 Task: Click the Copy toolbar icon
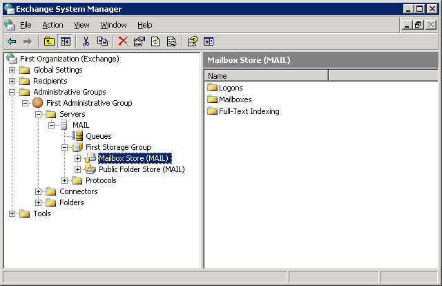[x=102, y=41]
